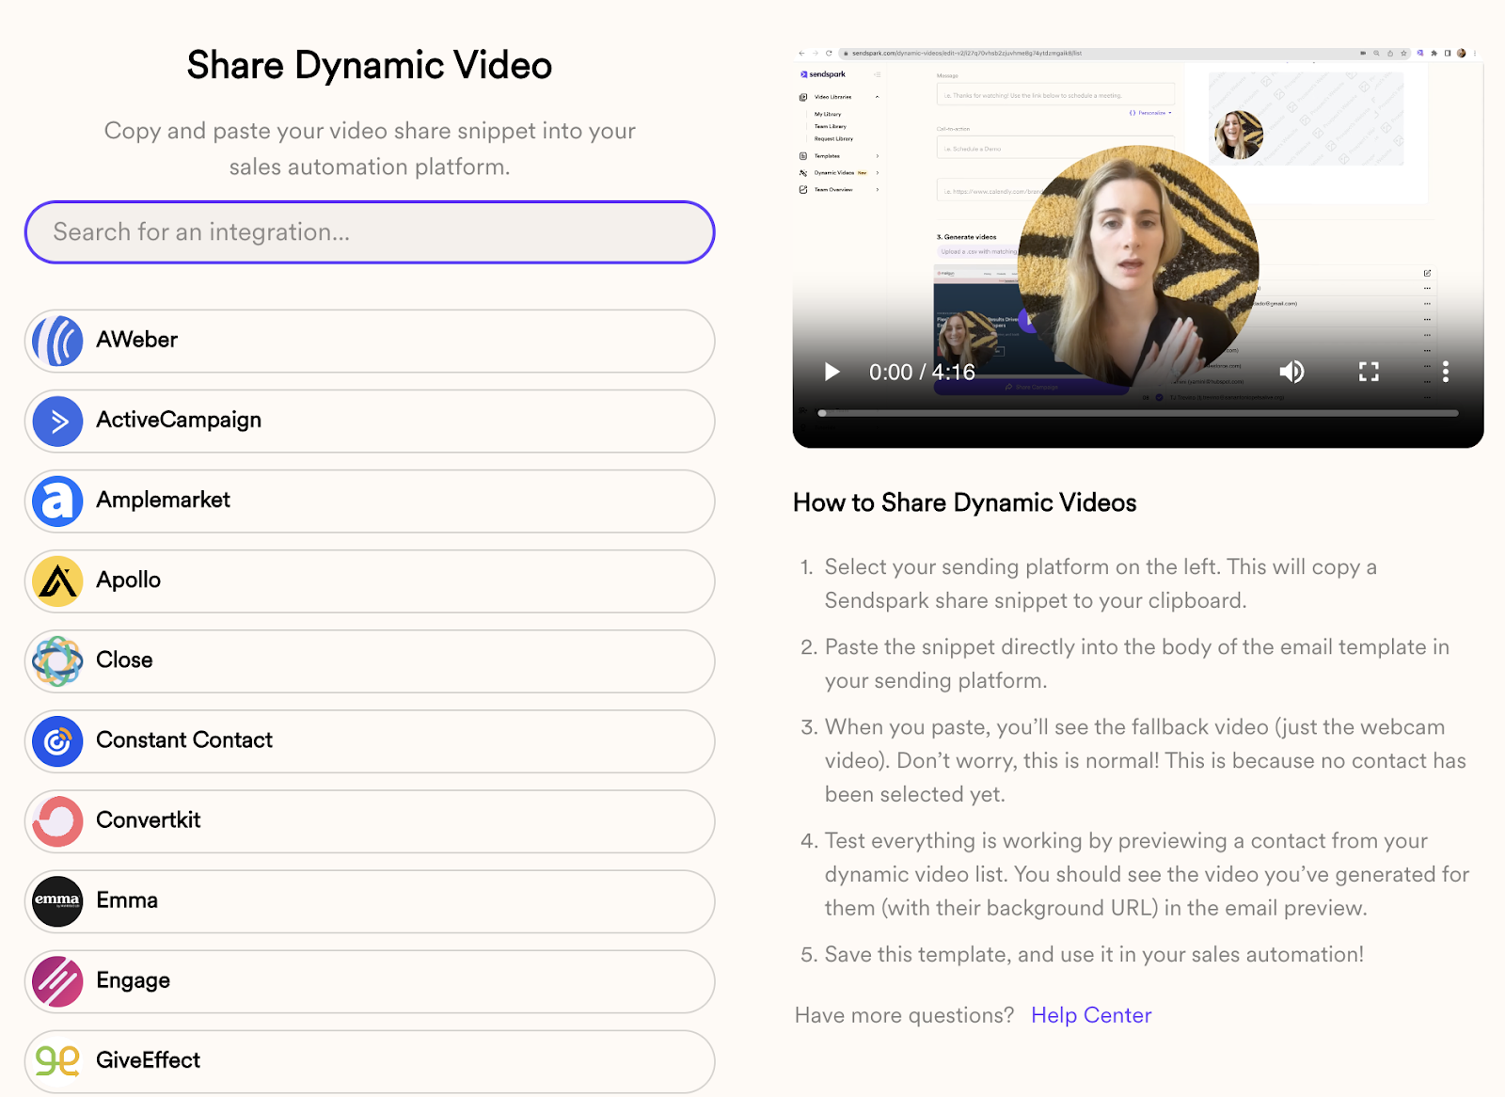Click the Engage logo icon

(57, 981)
